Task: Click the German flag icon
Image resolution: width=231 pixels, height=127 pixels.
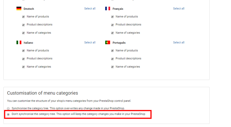Action: pos(19,8)
